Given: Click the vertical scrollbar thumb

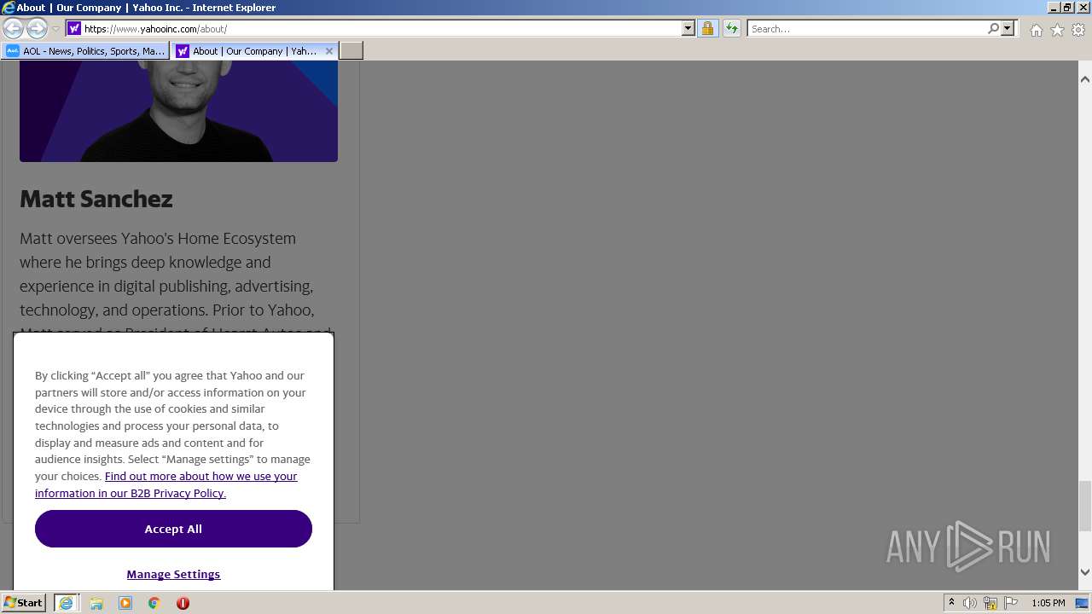Looking at the screenshot, I should pyautogui.click(x=1084, y=506).
